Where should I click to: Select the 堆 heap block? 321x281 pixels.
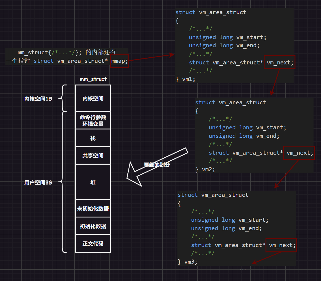93,182
